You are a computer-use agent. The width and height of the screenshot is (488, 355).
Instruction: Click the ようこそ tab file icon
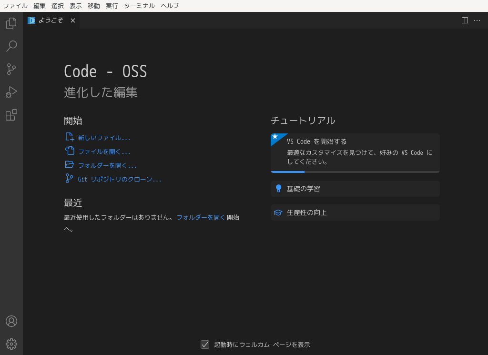31,20
